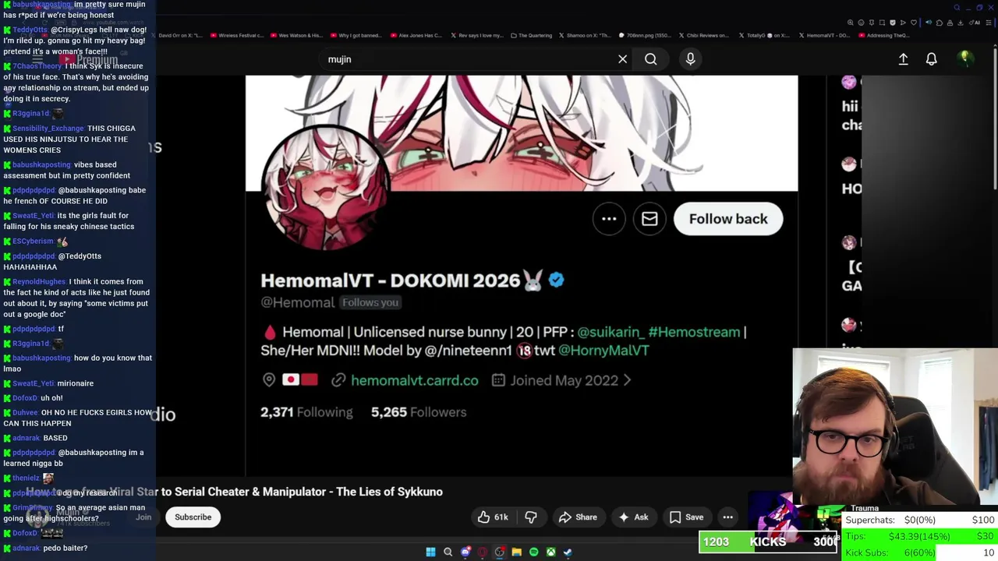Screen dimensions: 998x561
Task: Open direct message envelope on HemomalVT profile
Action: (649, 219)
